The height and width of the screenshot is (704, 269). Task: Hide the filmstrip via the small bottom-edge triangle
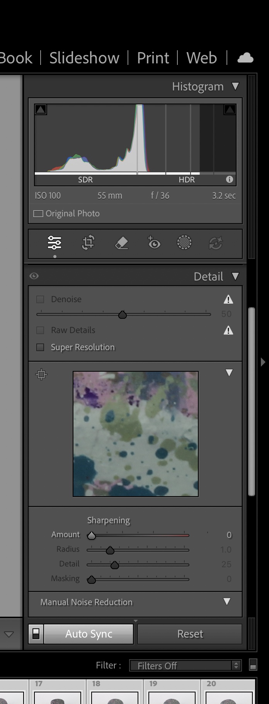pos(135,621)
